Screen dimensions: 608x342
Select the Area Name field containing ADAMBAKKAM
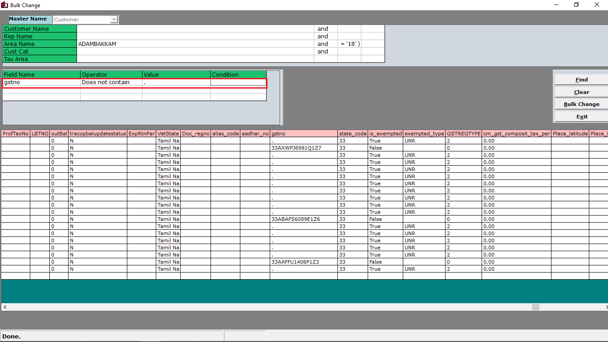195,44
